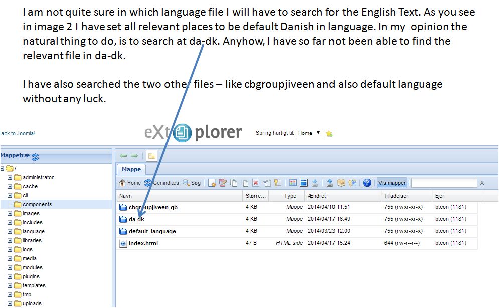Click the 2014/04/17 16:49 modified date
Image resolution: width=499 pixels, height=308 pixels.
329,219
